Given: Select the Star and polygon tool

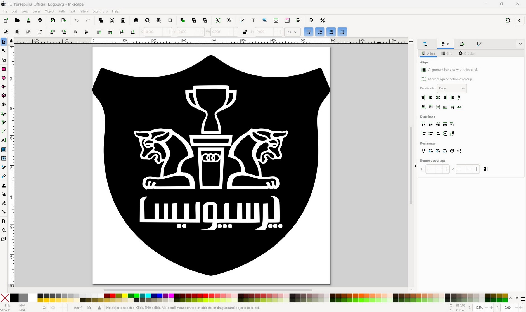Looking at the screenshot, I should click(4, 87).
